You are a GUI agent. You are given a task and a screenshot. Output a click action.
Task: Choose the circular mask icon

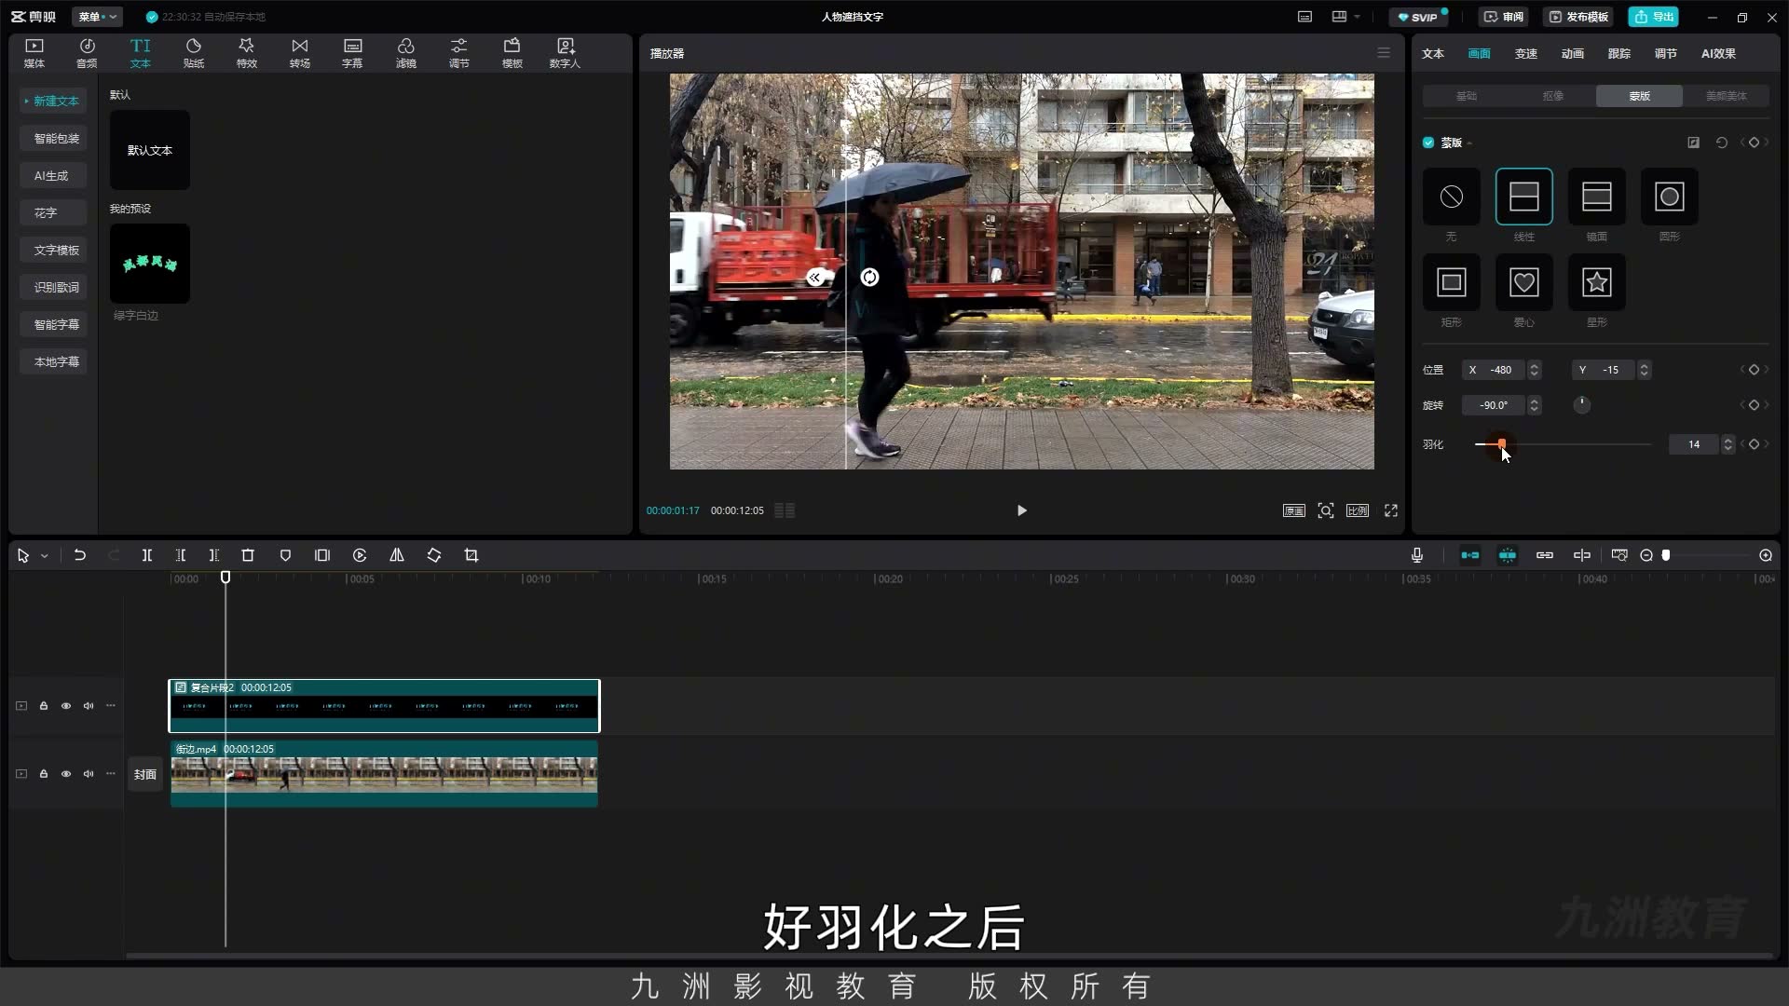(x=1669, y=197)
